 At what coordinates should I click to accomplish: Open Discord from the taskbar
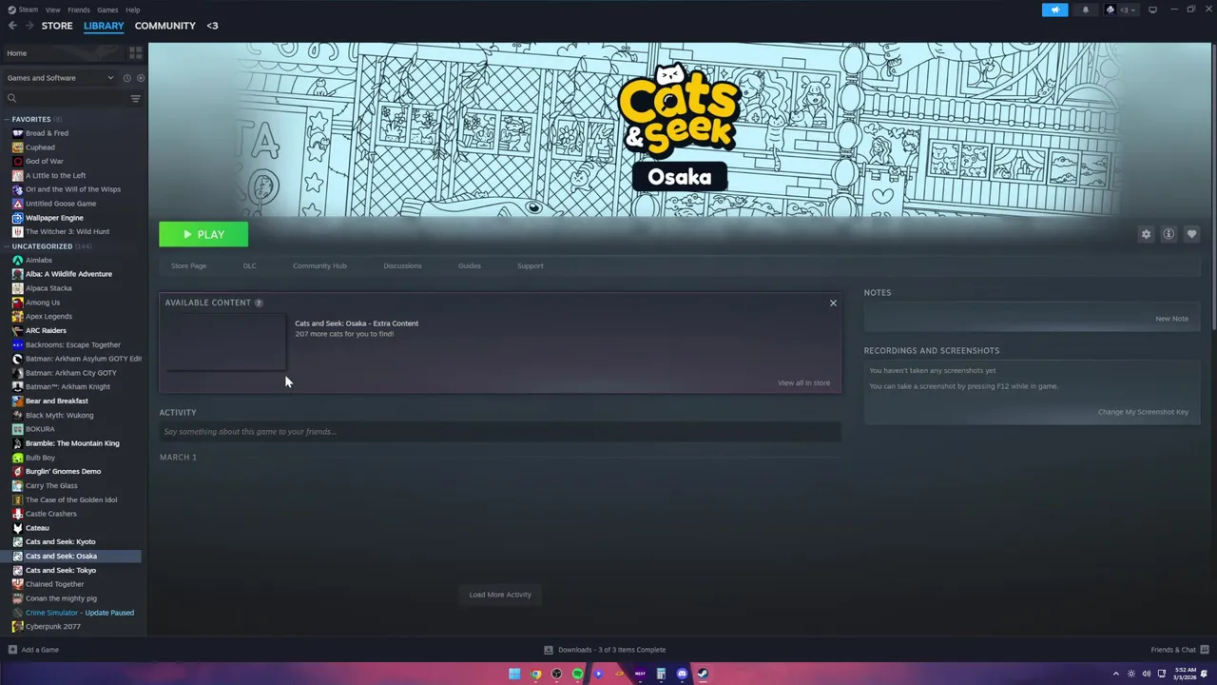pos(682,674)
